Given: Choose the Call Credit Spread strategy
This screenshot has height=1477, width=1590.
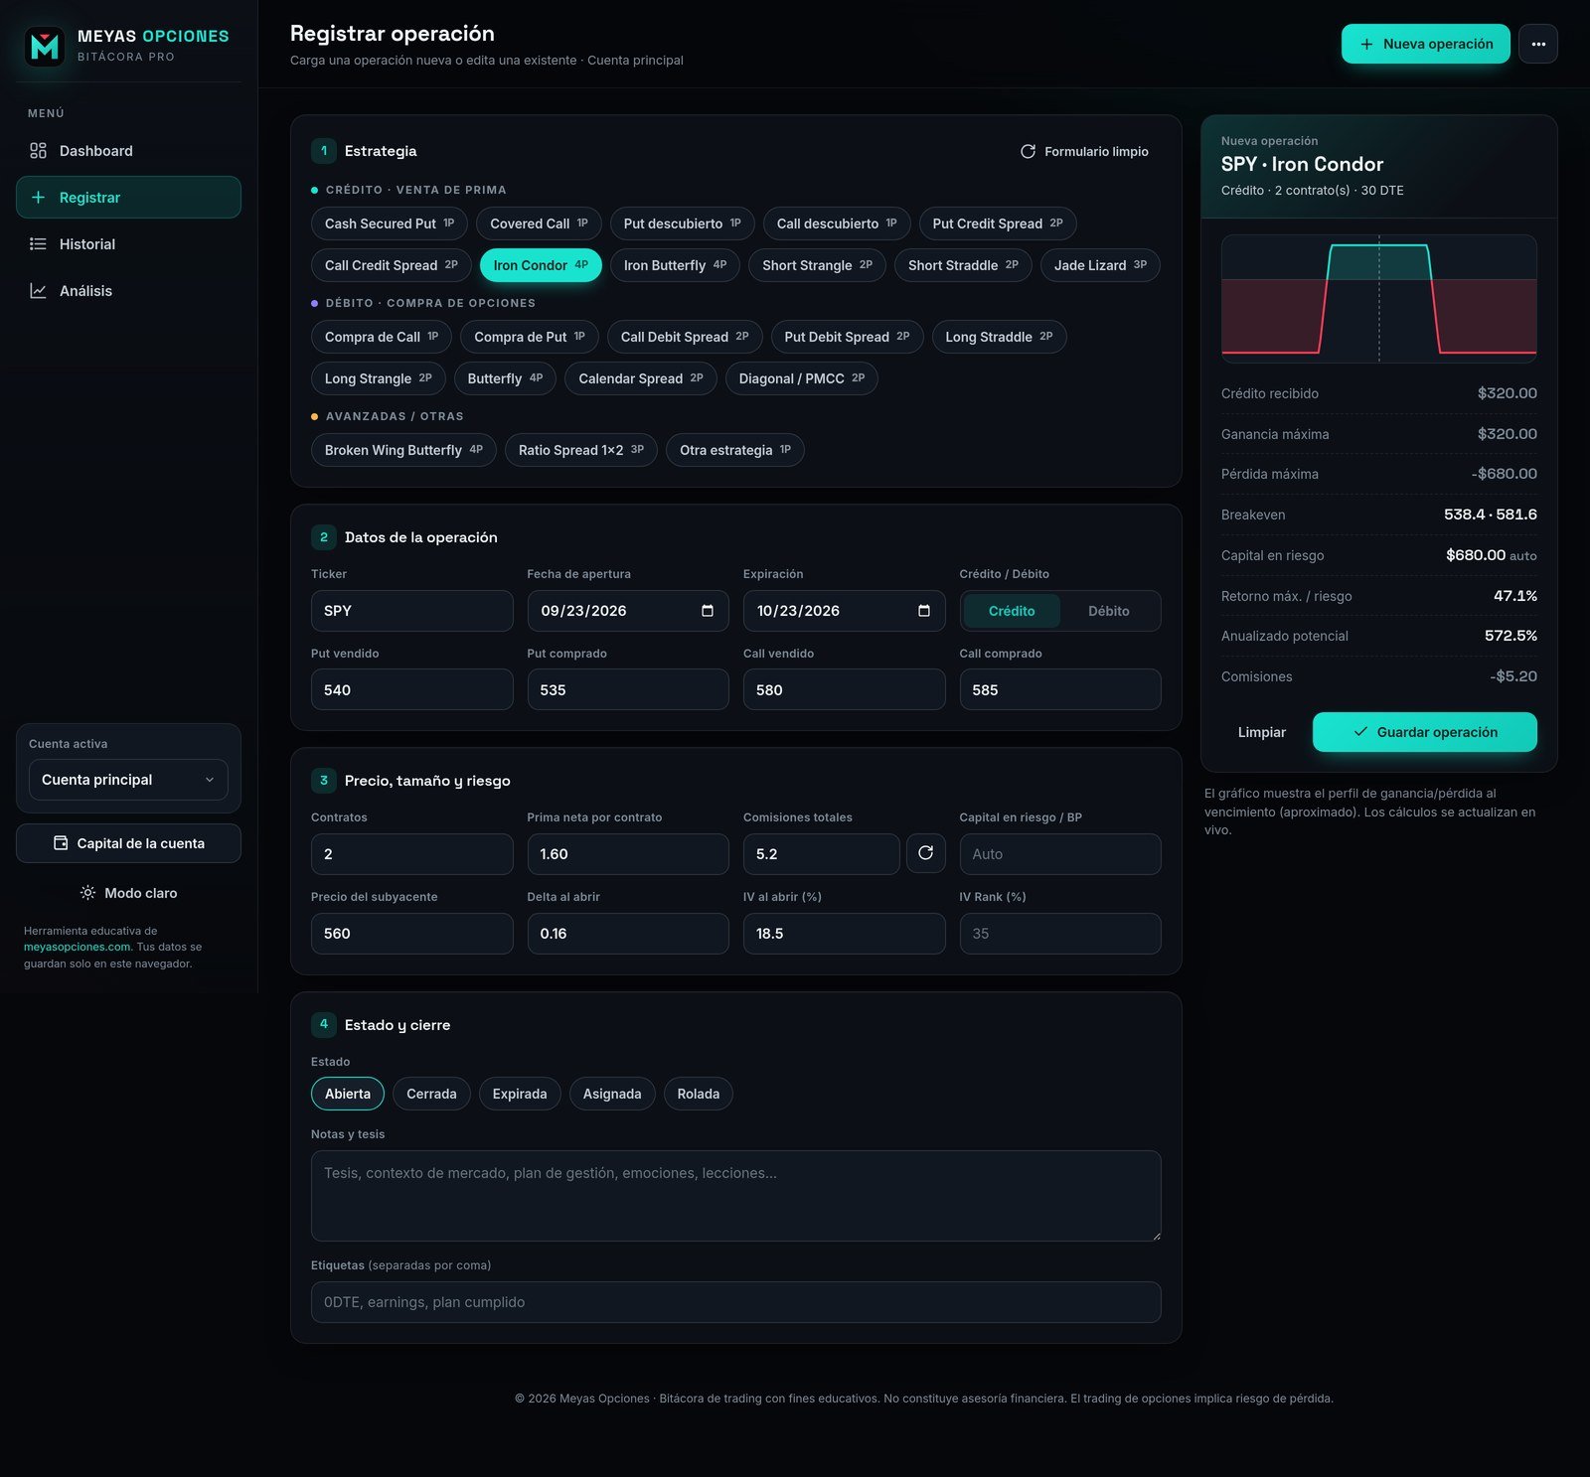Looking at the screenshot, I should click(392, 265).
